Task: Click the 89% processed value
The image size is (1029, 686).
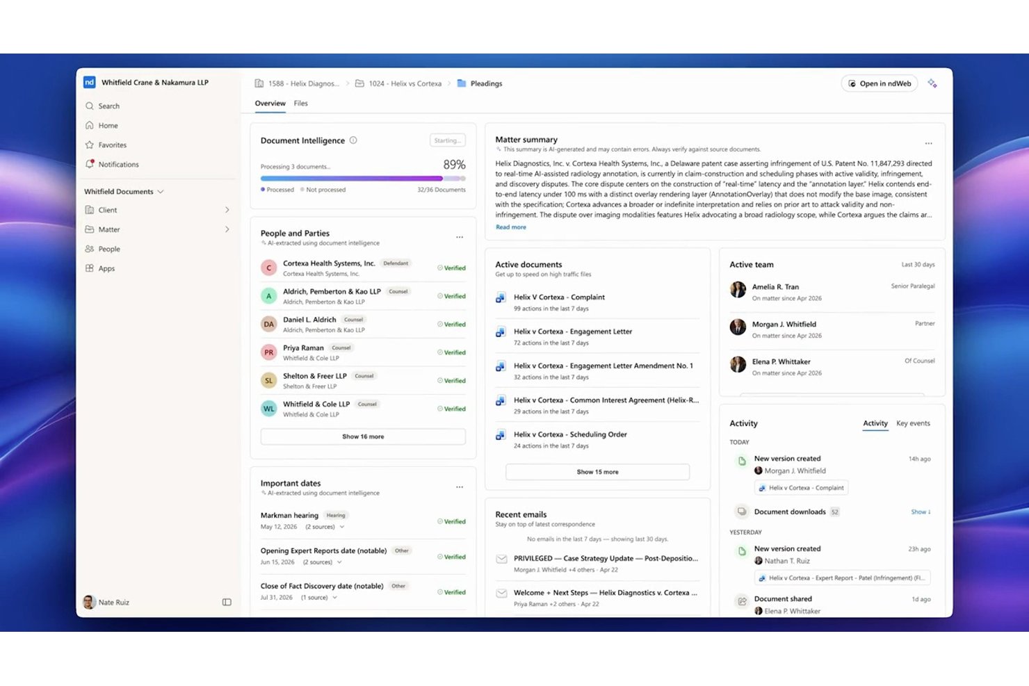Action: click(x=454, y=165)
